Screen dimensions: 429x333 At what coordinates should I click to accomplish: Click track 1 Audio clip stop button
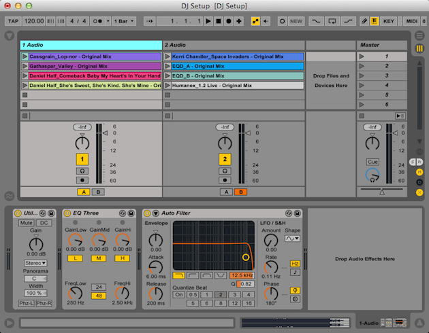click(25, 116)
